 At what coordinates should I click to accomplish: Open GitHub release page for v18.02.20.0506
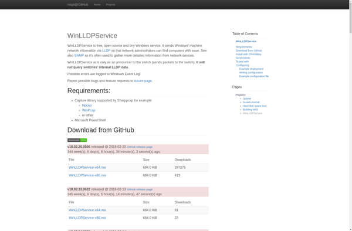pos(140,147)
